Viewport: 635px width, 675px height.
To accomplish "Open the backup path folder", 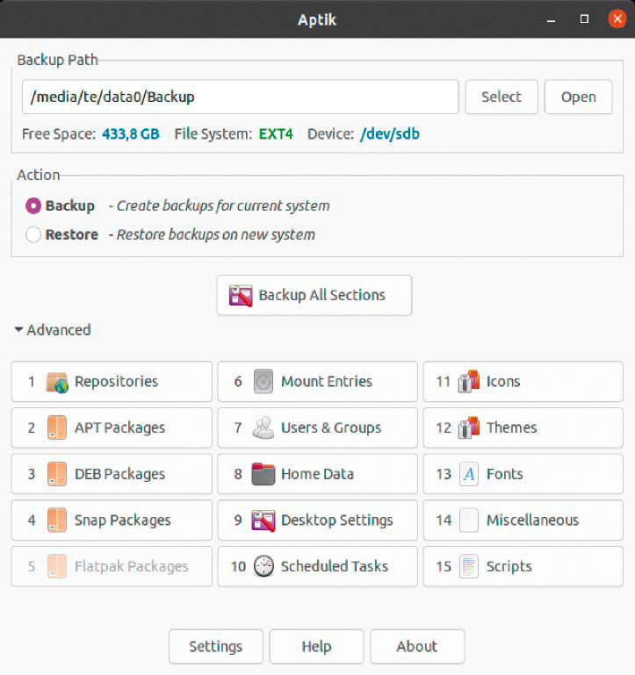I will [x=578, y=97].
